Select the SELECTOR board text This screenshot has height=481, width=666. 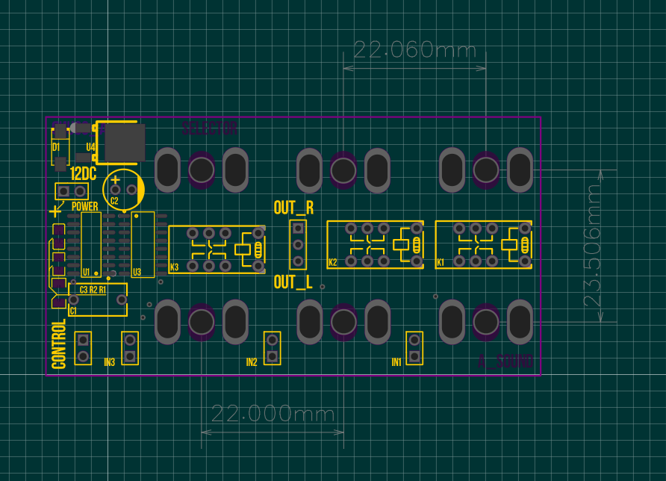point(210,128)
